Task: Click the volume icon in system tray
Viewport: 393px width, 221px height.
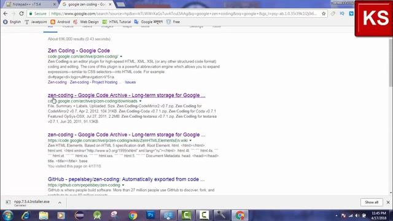Action: click(x=357, y=215)
